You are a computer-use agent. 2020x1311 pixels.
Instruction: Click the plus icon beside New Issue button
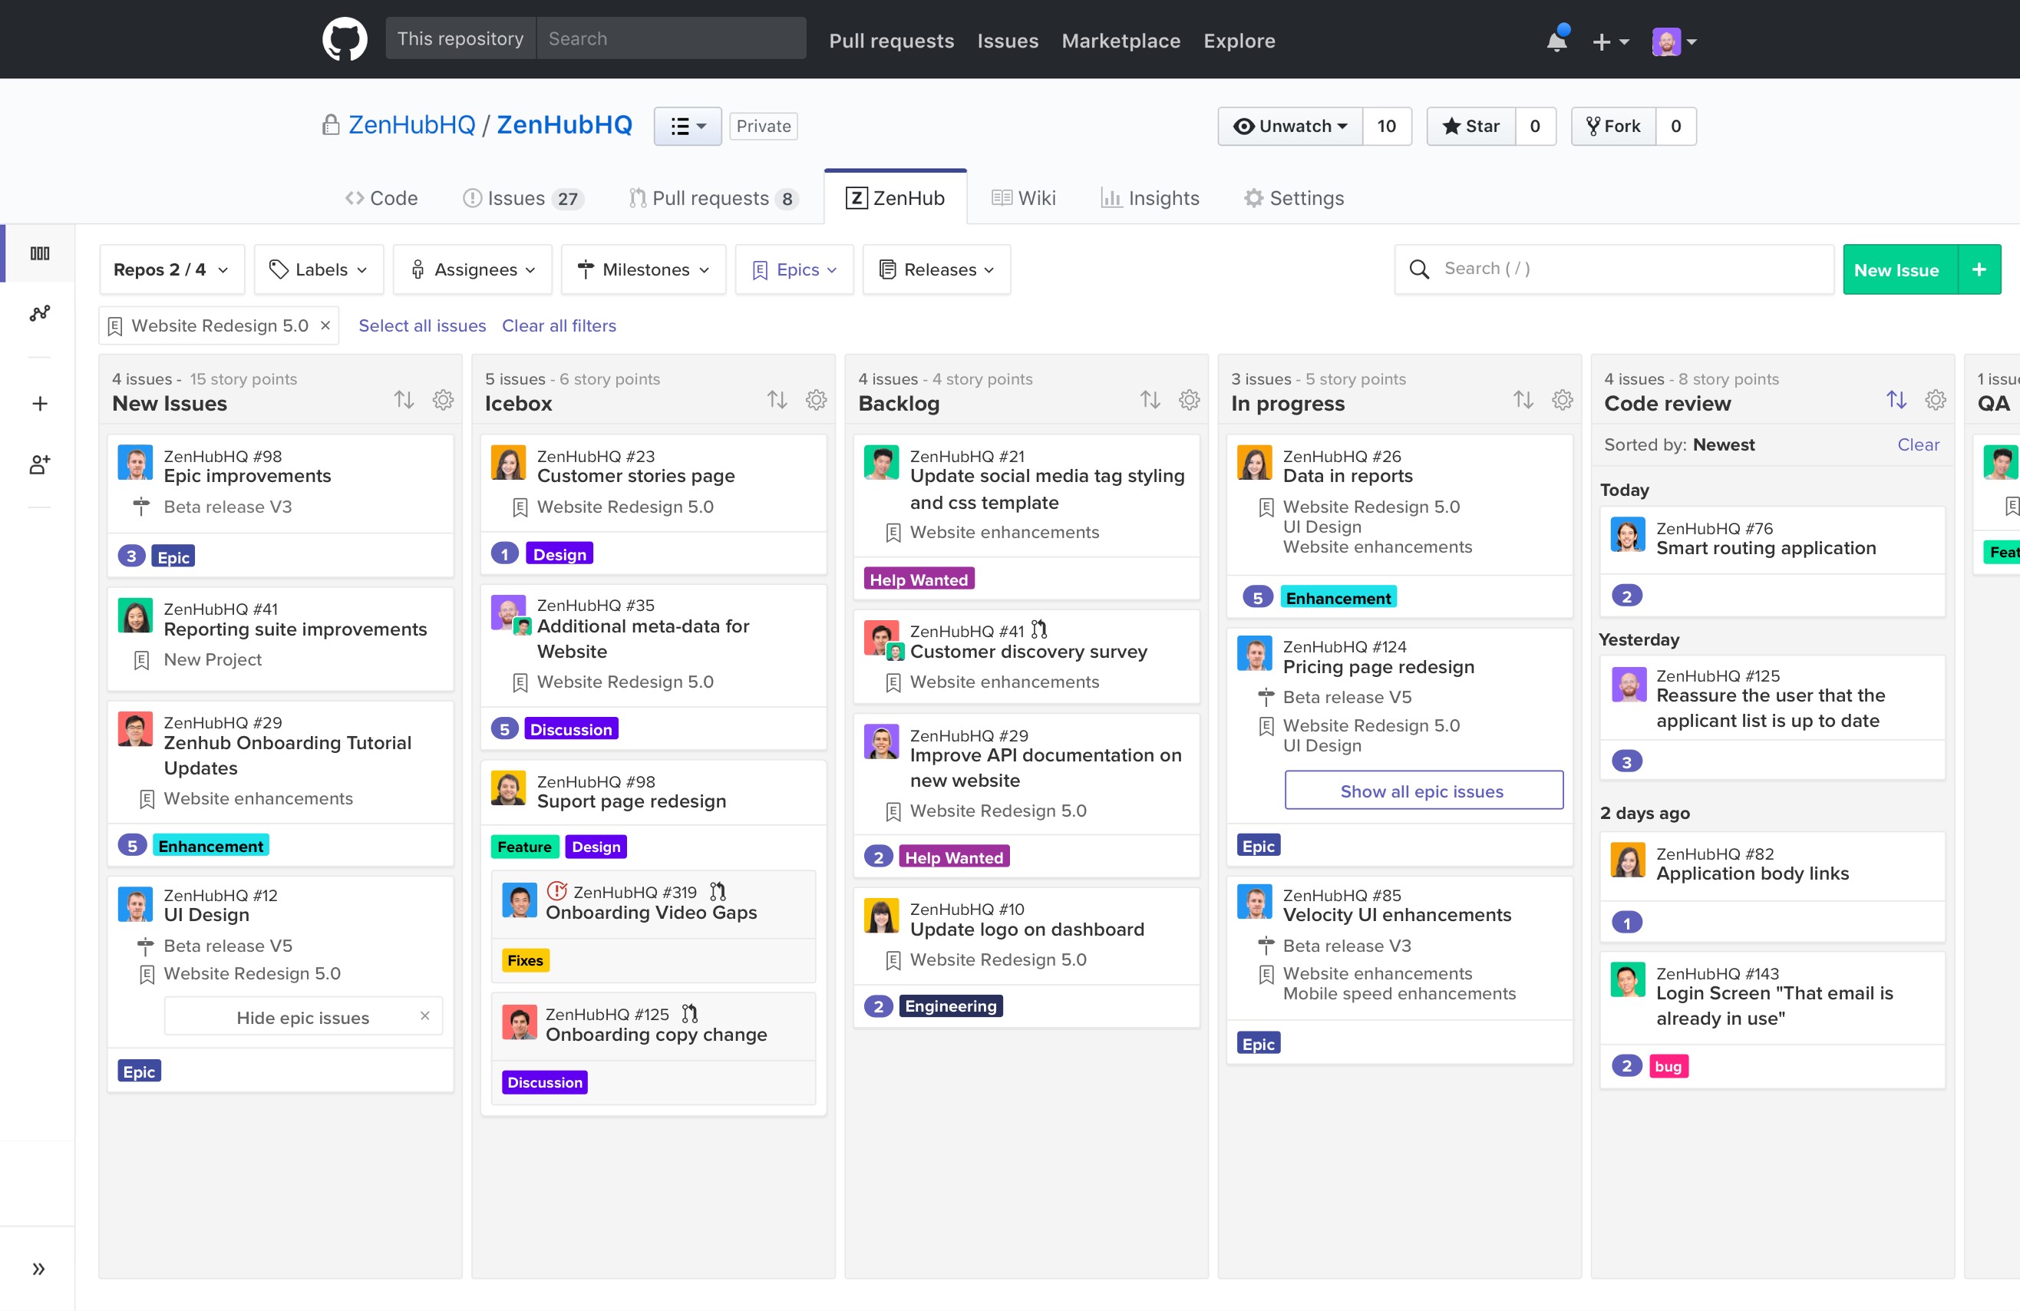(x=1978, y=269)
